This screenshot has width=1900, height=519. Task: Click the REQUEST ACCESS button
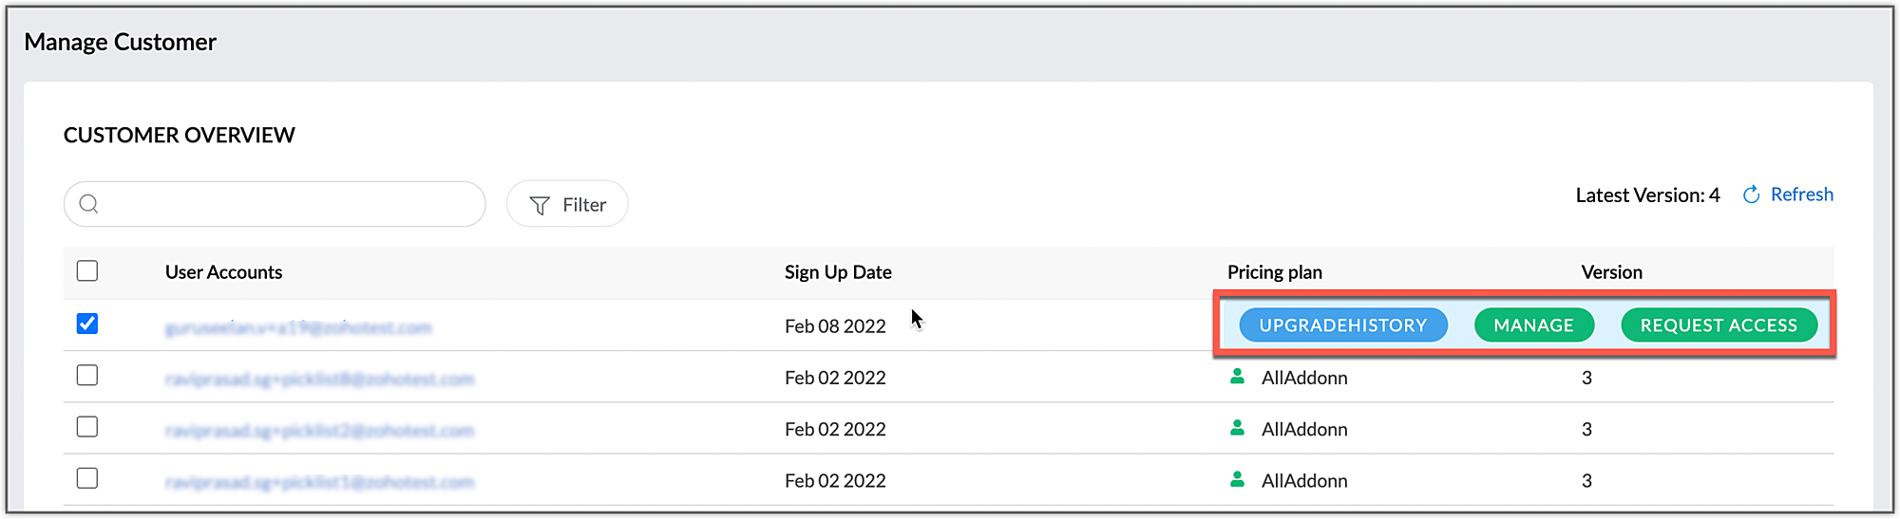pyautogui.click(x=1719, y=325)
